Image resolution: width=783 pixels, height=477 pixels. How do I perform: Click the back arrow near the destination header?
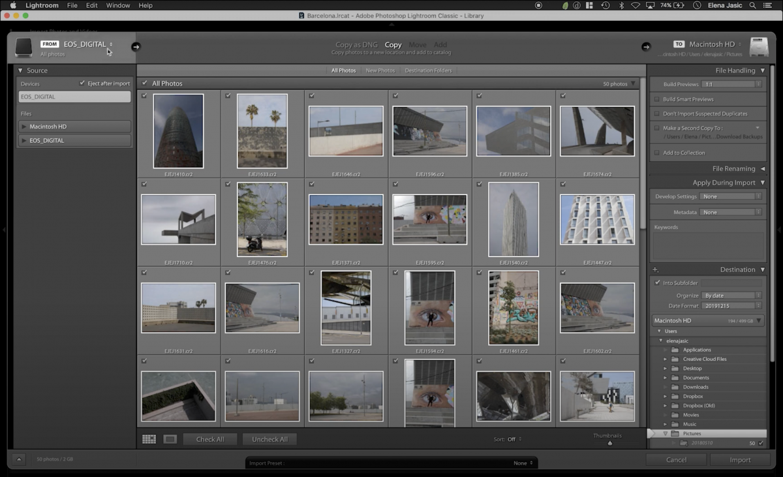coord(645,46)
